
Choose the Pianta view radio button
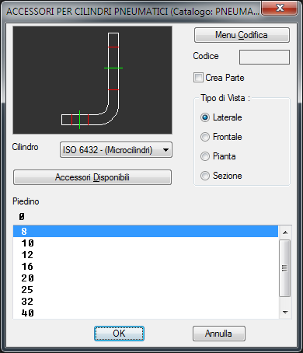click(x=205, y=156)
